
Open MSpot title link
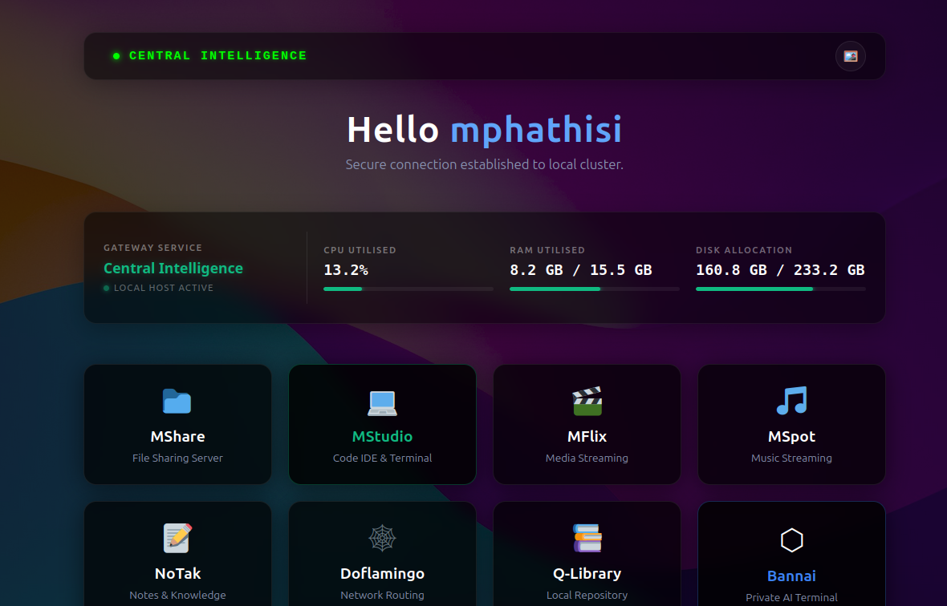coord(792,436)
